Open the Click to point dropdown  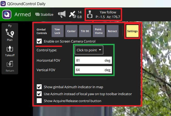89,50
